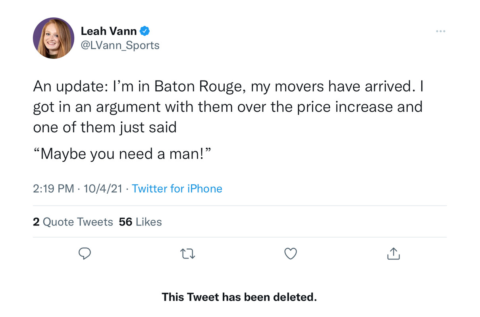
Task: Open the @LVann_Sports handle link
Action: [120, 45]
